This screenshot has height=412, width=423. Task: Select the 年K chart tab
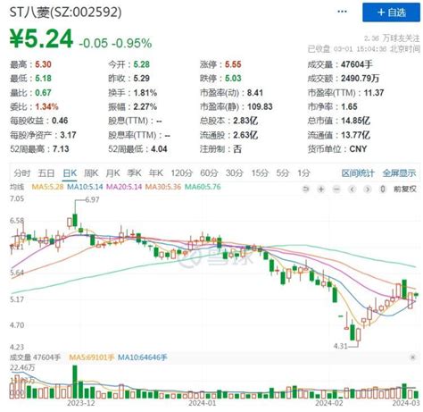coord(156,173)
